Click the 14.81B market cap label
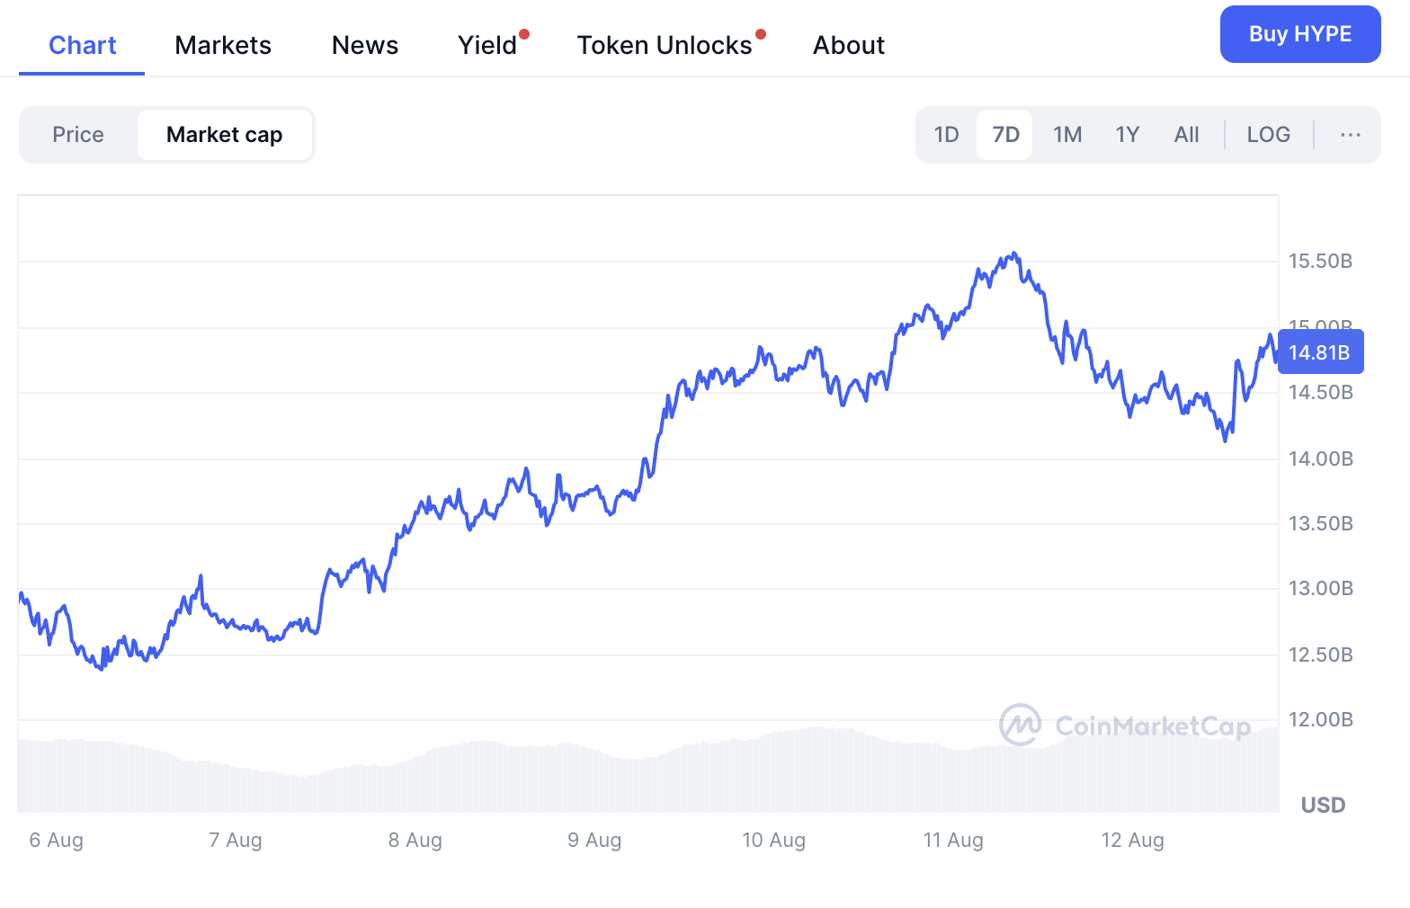This screenshot has width=1410, height=908. tap(1320, 352)
